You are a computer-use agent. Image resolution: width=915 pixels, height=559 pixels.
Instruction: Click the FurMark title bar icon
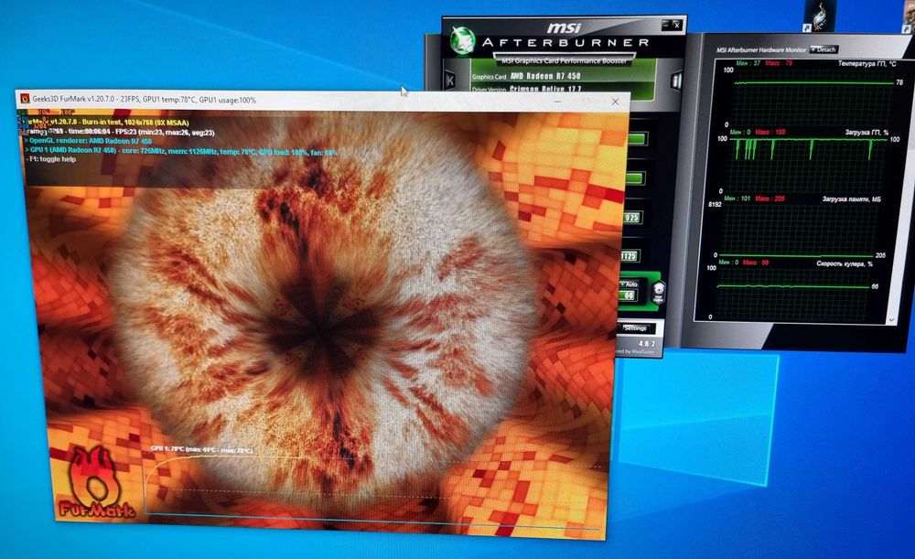[25, 99]
